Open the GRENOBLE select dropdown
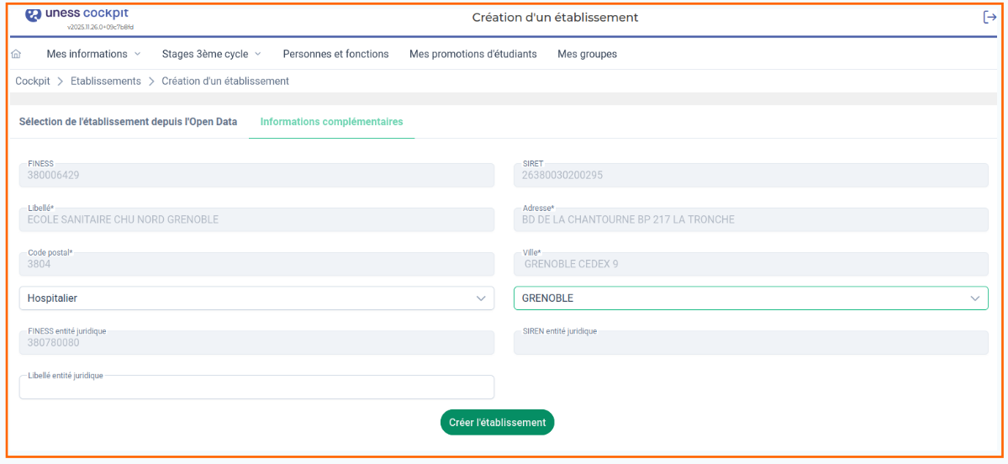 pos(750,298)
